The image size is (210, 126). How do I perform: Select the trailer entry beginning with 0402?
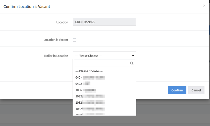83,84
